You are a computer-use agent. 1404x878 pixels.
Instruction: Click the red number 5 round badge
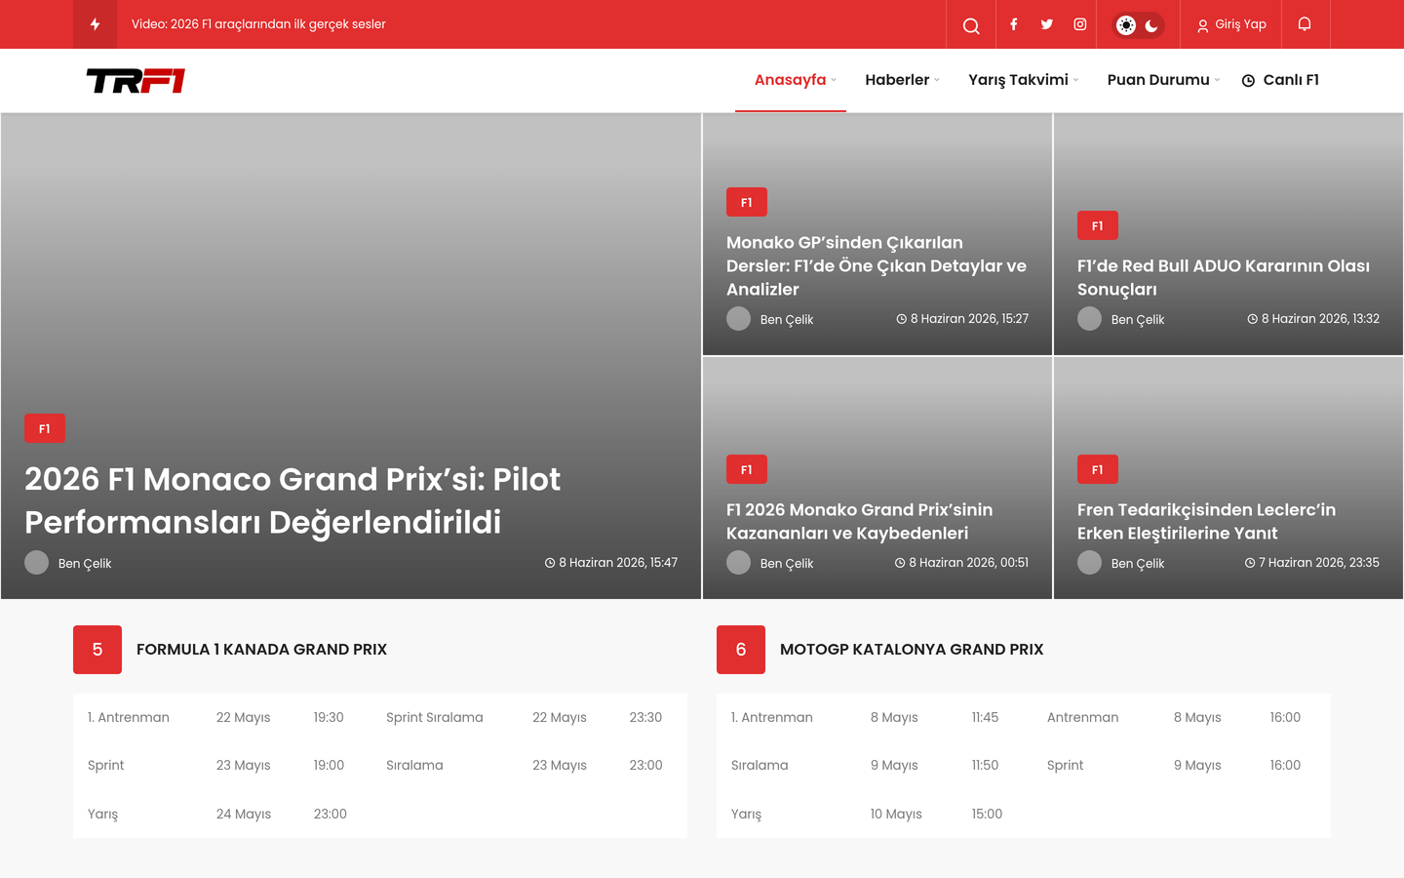pyautogui.click(x=97, y=650)
